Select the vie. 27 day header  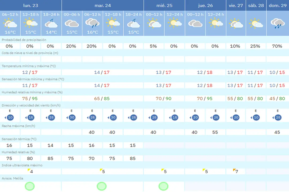click(236, 5)
